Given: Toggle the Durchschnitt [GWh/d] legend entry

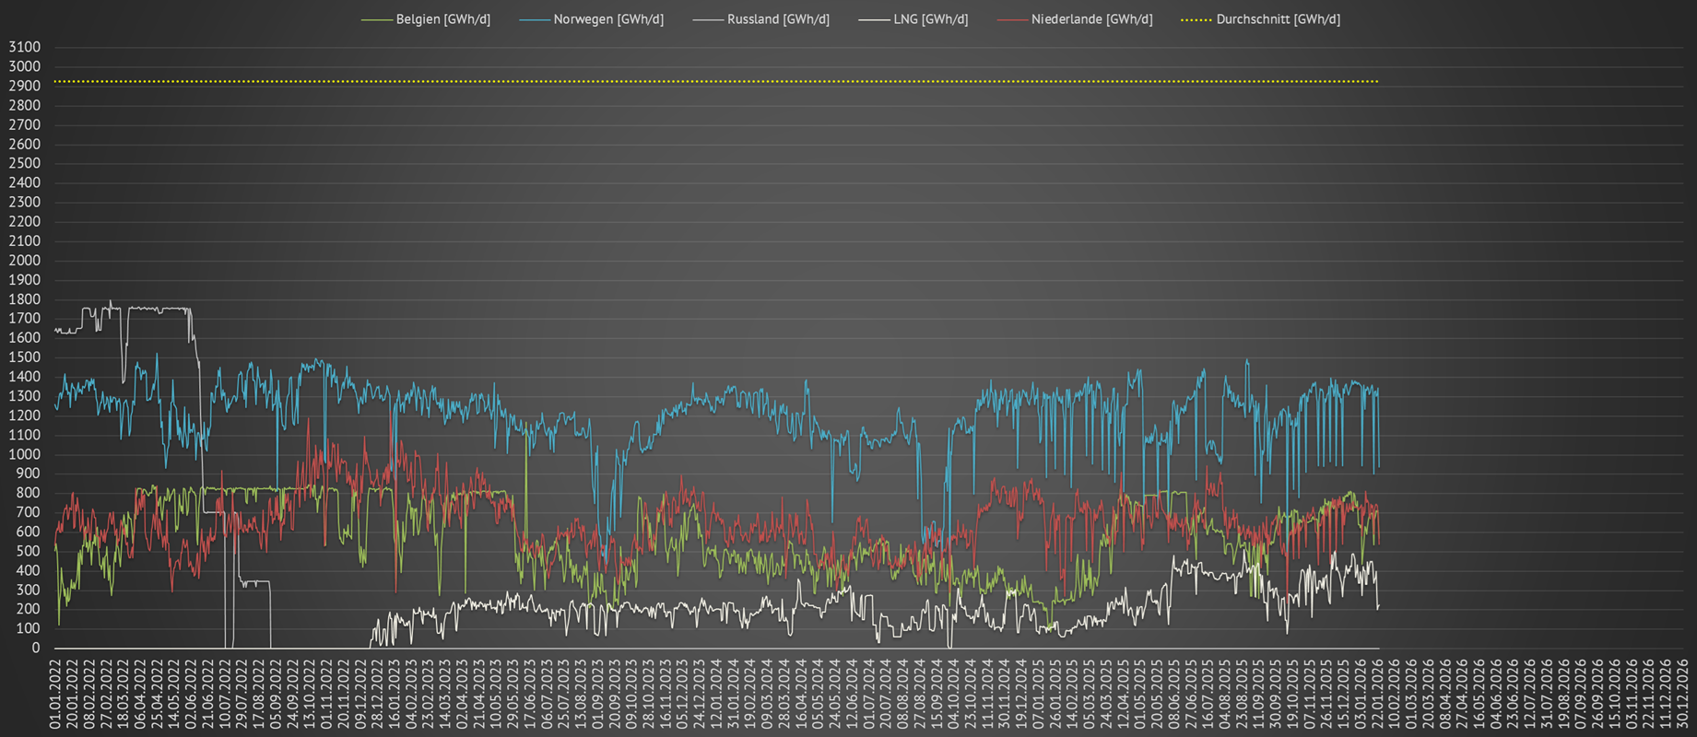Looking at the screenshot, I should (1278, 19).
